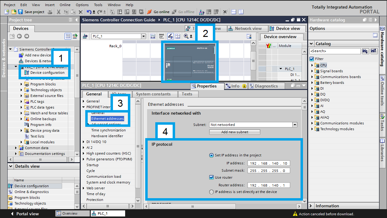The image size is (387, 218).
Task: Click the printer icon in toolbar
Action: tap(50, 12)
